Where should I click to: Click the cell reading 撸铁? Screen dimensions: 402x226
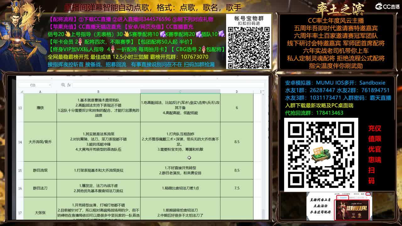click(x=40, y=108)
